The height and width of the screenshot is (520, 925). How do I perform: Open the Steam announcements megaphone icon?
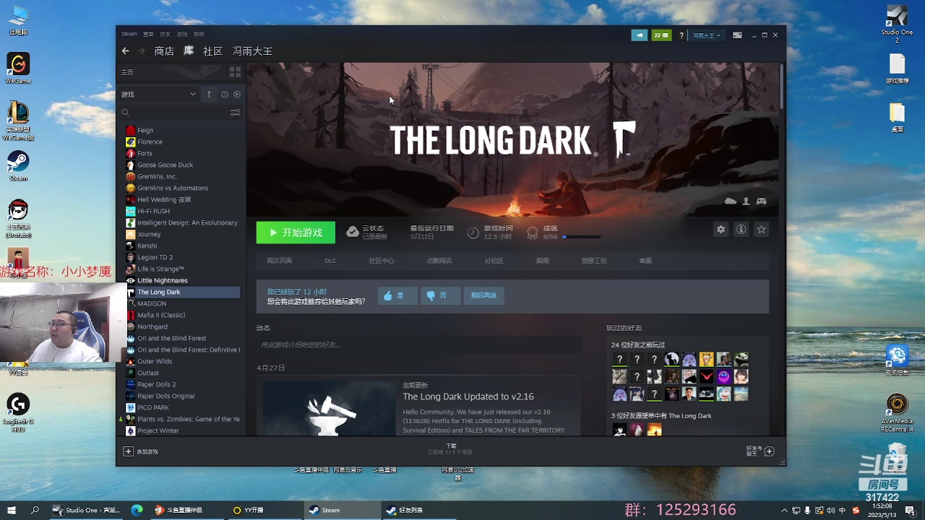pyautogui.click(x=640, y=35)
